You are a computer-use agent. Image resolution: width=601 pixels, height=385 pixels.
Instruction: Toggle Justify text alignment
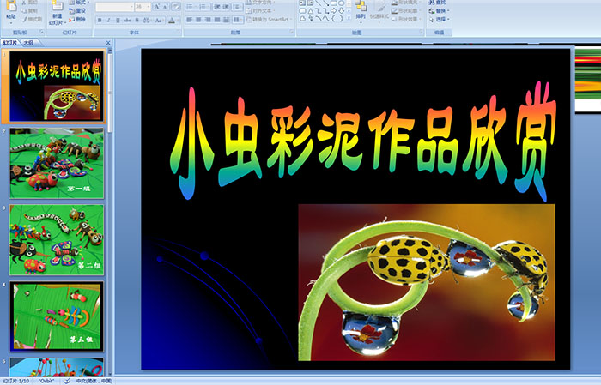click(217, 20)
